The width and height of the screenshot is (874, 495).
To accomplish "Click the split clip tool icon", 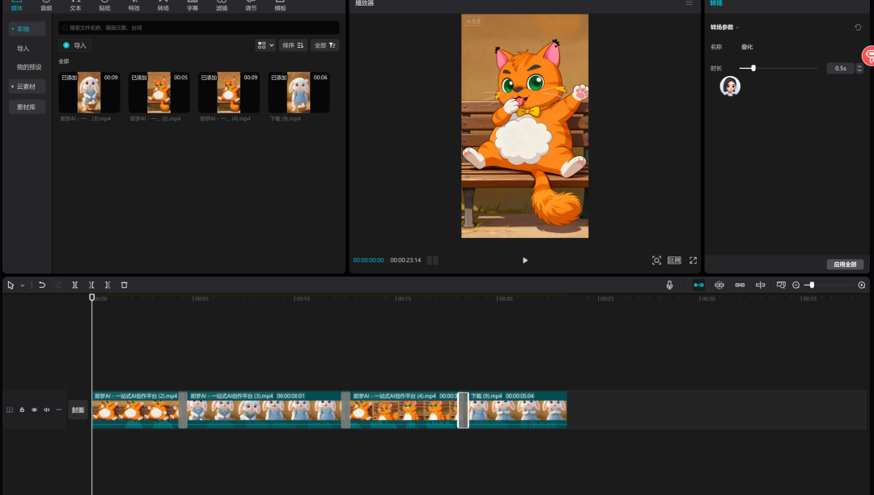I will pos(74,285).
